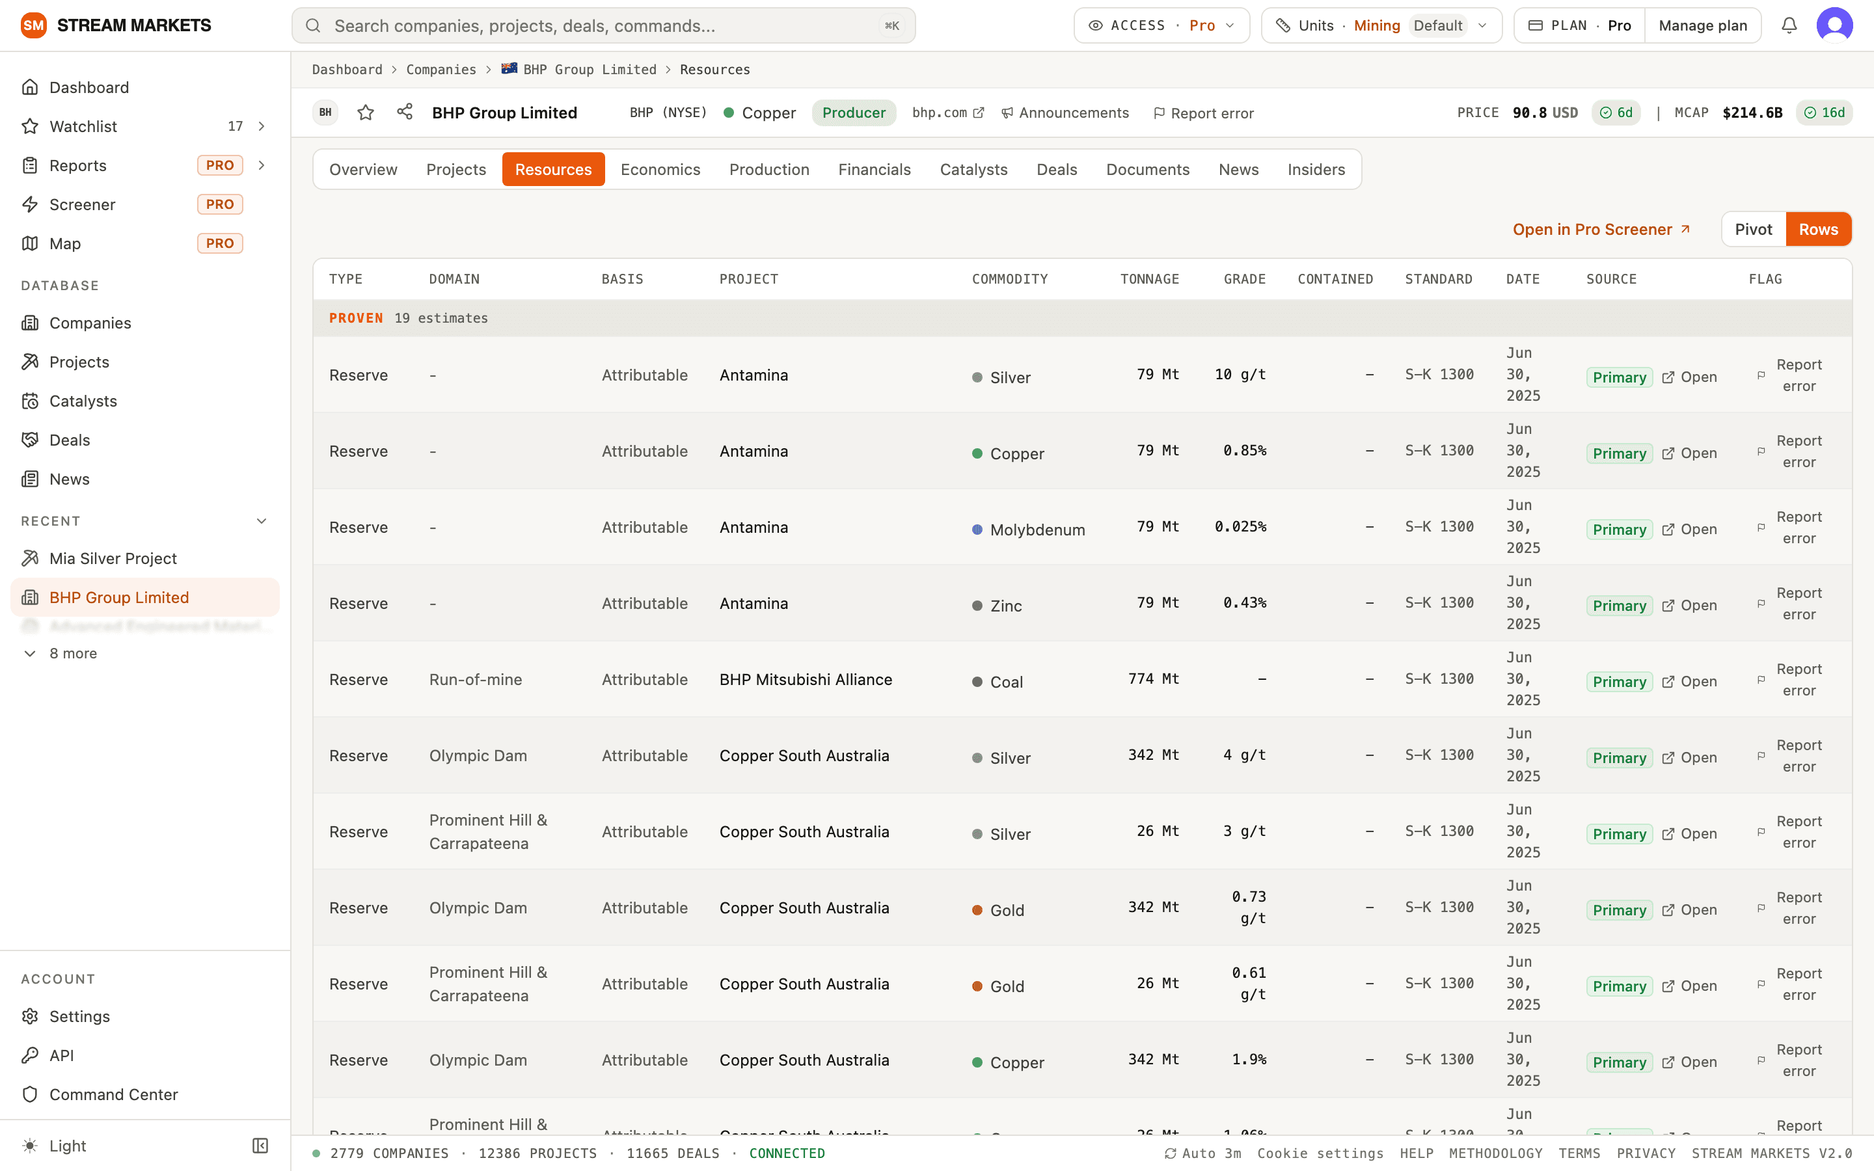Open Methodology in footer
The width and height of the screenshot is (1874, 1171).
1495,1153
